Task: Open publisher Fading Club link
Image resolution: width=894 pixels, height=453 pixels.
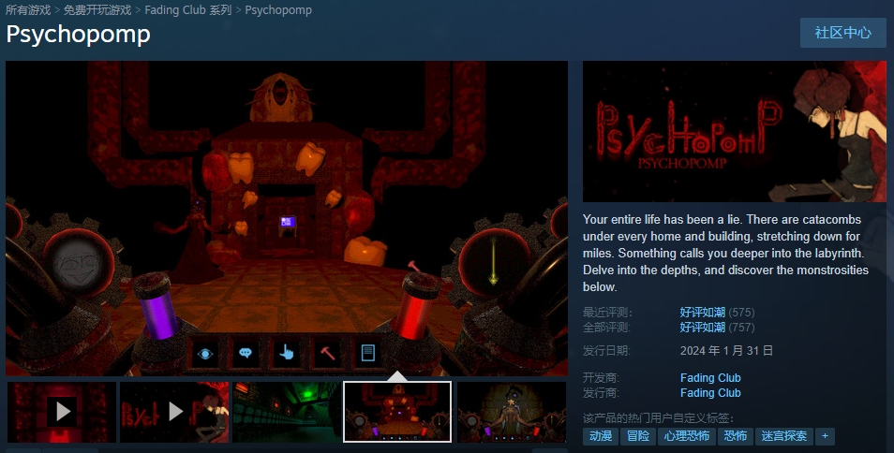Action: coord(710,393)
